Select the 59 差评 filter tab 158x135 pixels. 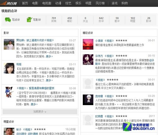[117, 20]
